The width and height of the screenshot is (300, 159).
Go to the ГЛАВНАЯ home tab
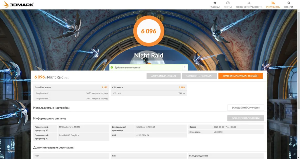[215, 5]
